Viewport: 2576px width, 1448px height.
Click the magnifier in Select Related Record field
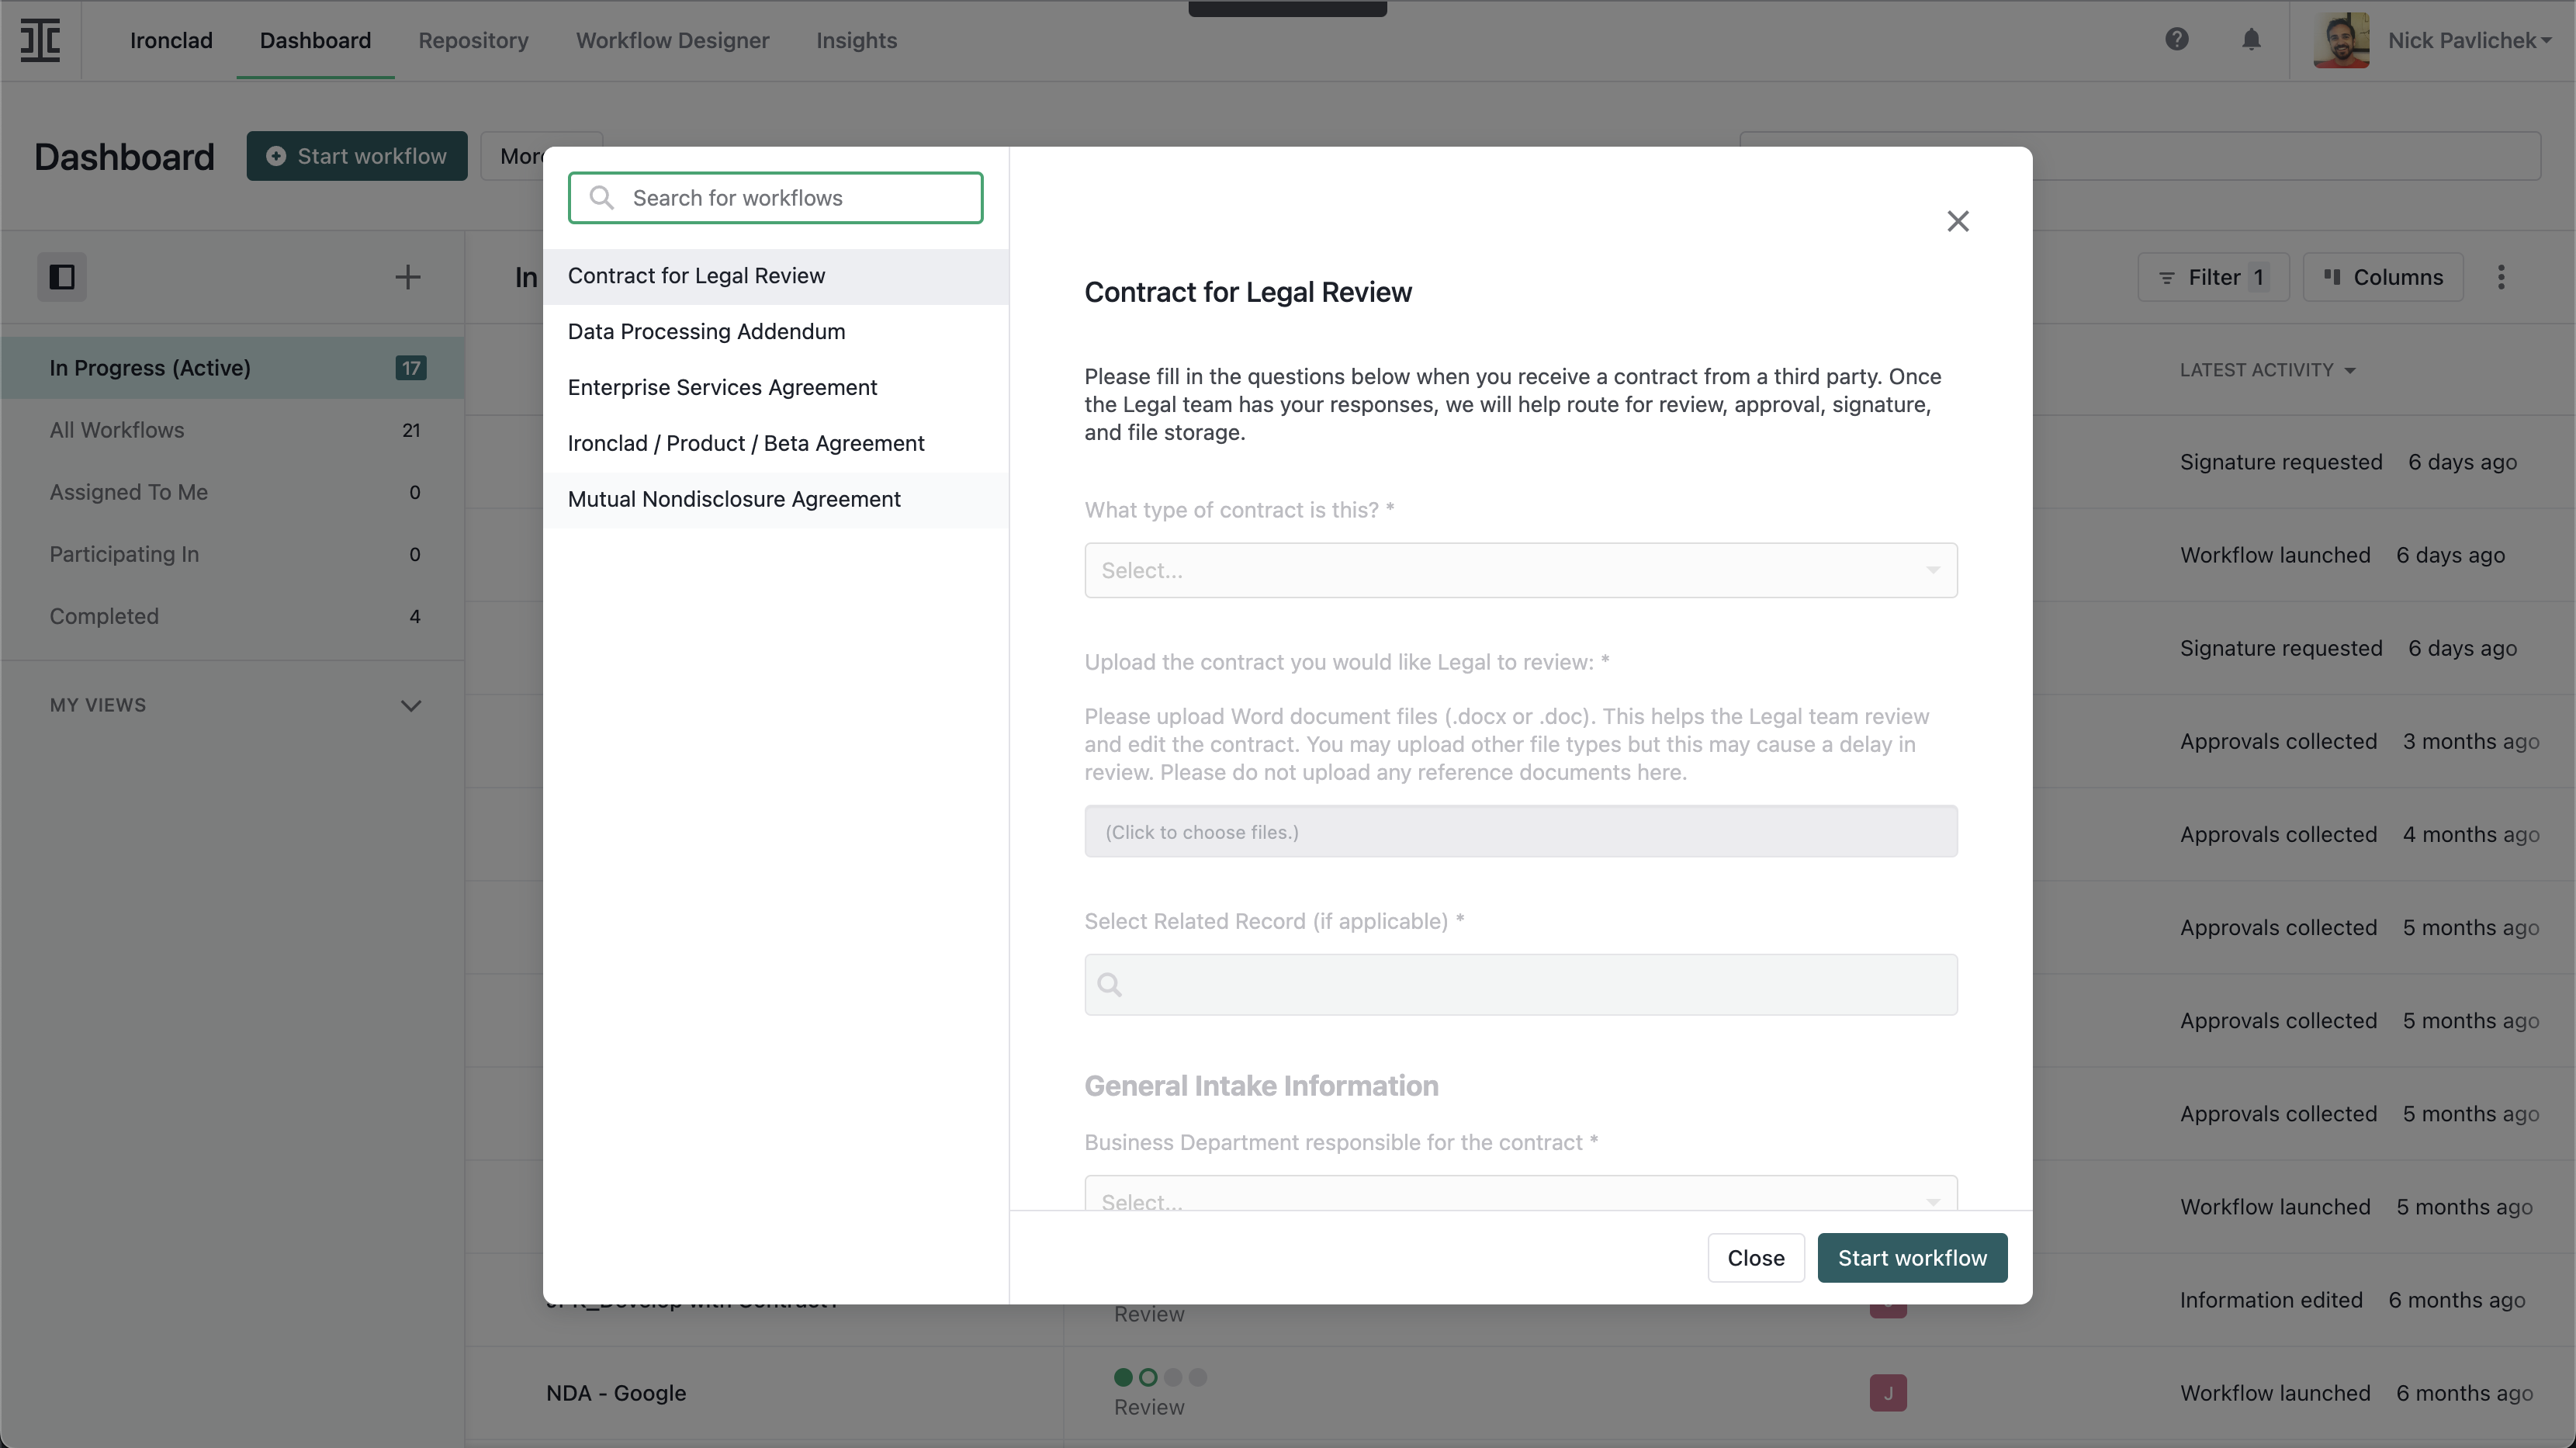pos(1110,985)
